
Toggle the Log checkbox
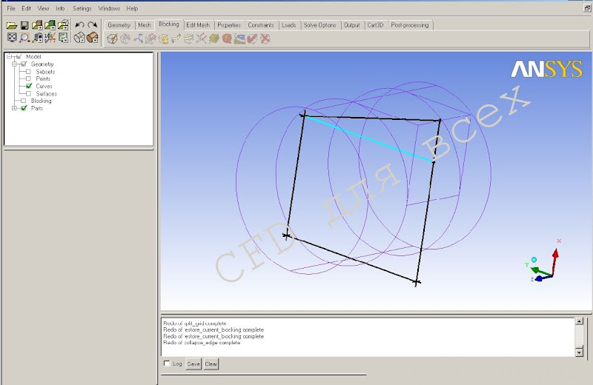click(x=166, y=364)
